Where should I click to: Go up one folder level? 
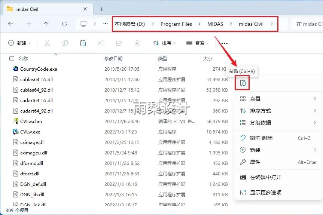(x=46, y=24)
